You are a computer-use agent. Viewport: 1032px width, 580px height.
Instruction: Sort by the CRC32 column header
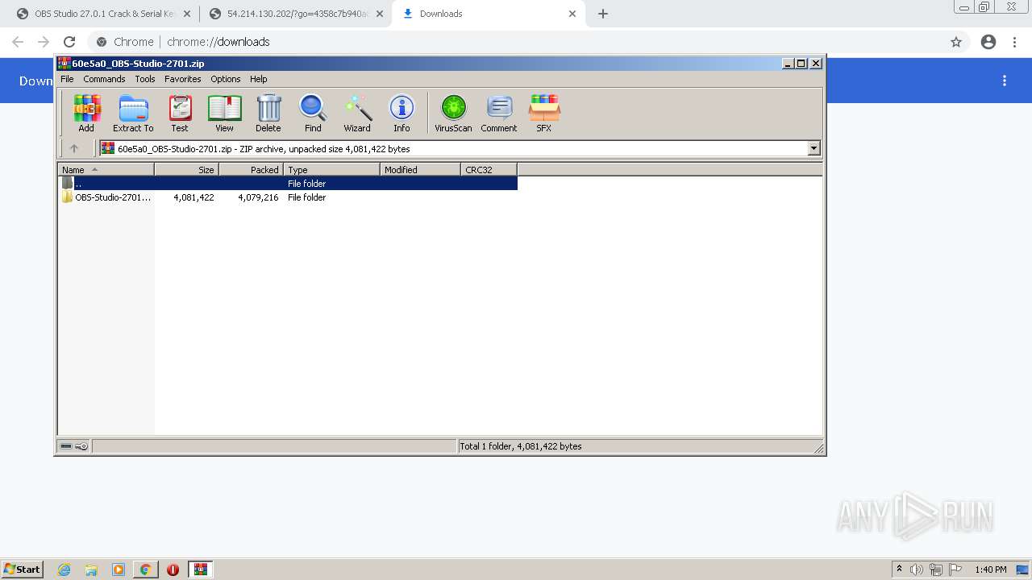point(489,169)
